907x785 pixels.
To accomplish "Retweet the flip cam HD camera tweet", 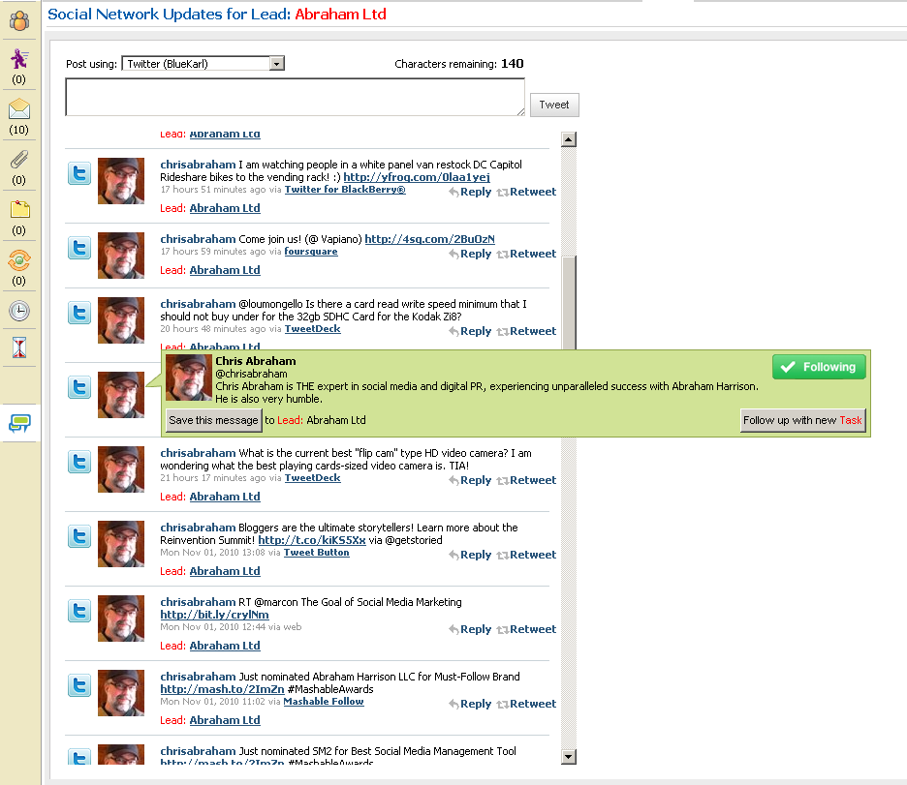I will [x=526, y=480].
